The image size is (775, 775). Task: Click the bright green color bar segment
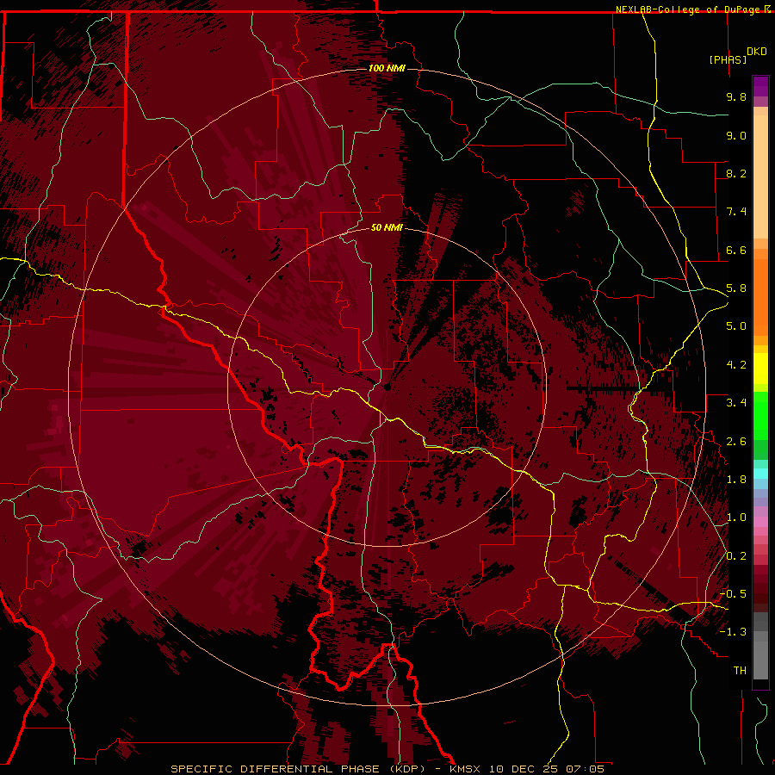[760, 416]
